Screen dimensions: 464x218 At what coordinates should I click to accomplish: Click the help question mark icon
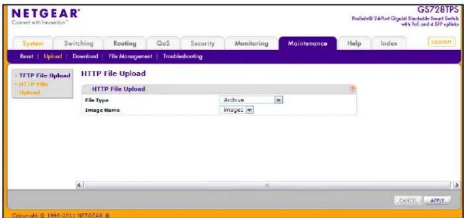pyautogui.click(x=352, y=89)
